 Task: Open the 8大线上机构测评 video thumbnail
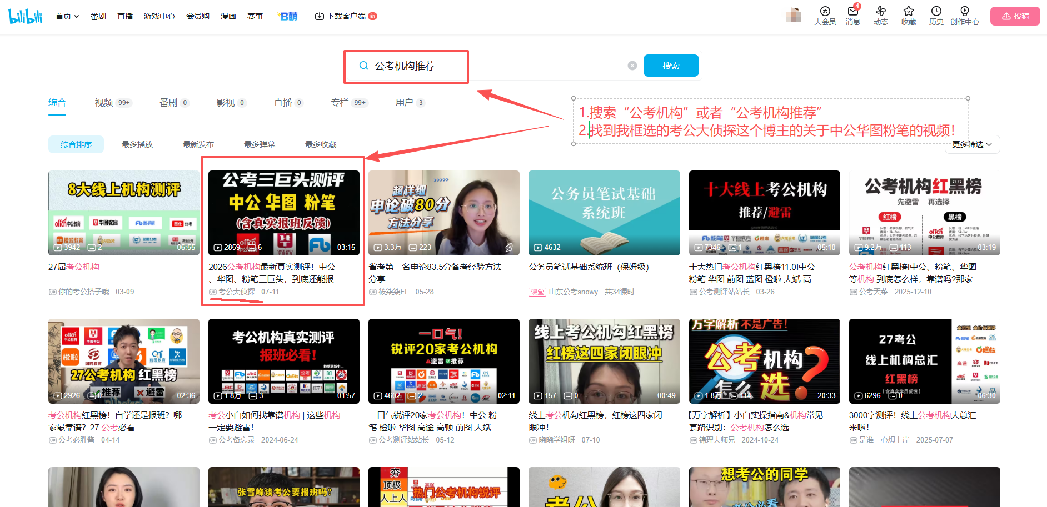[124, 213]
